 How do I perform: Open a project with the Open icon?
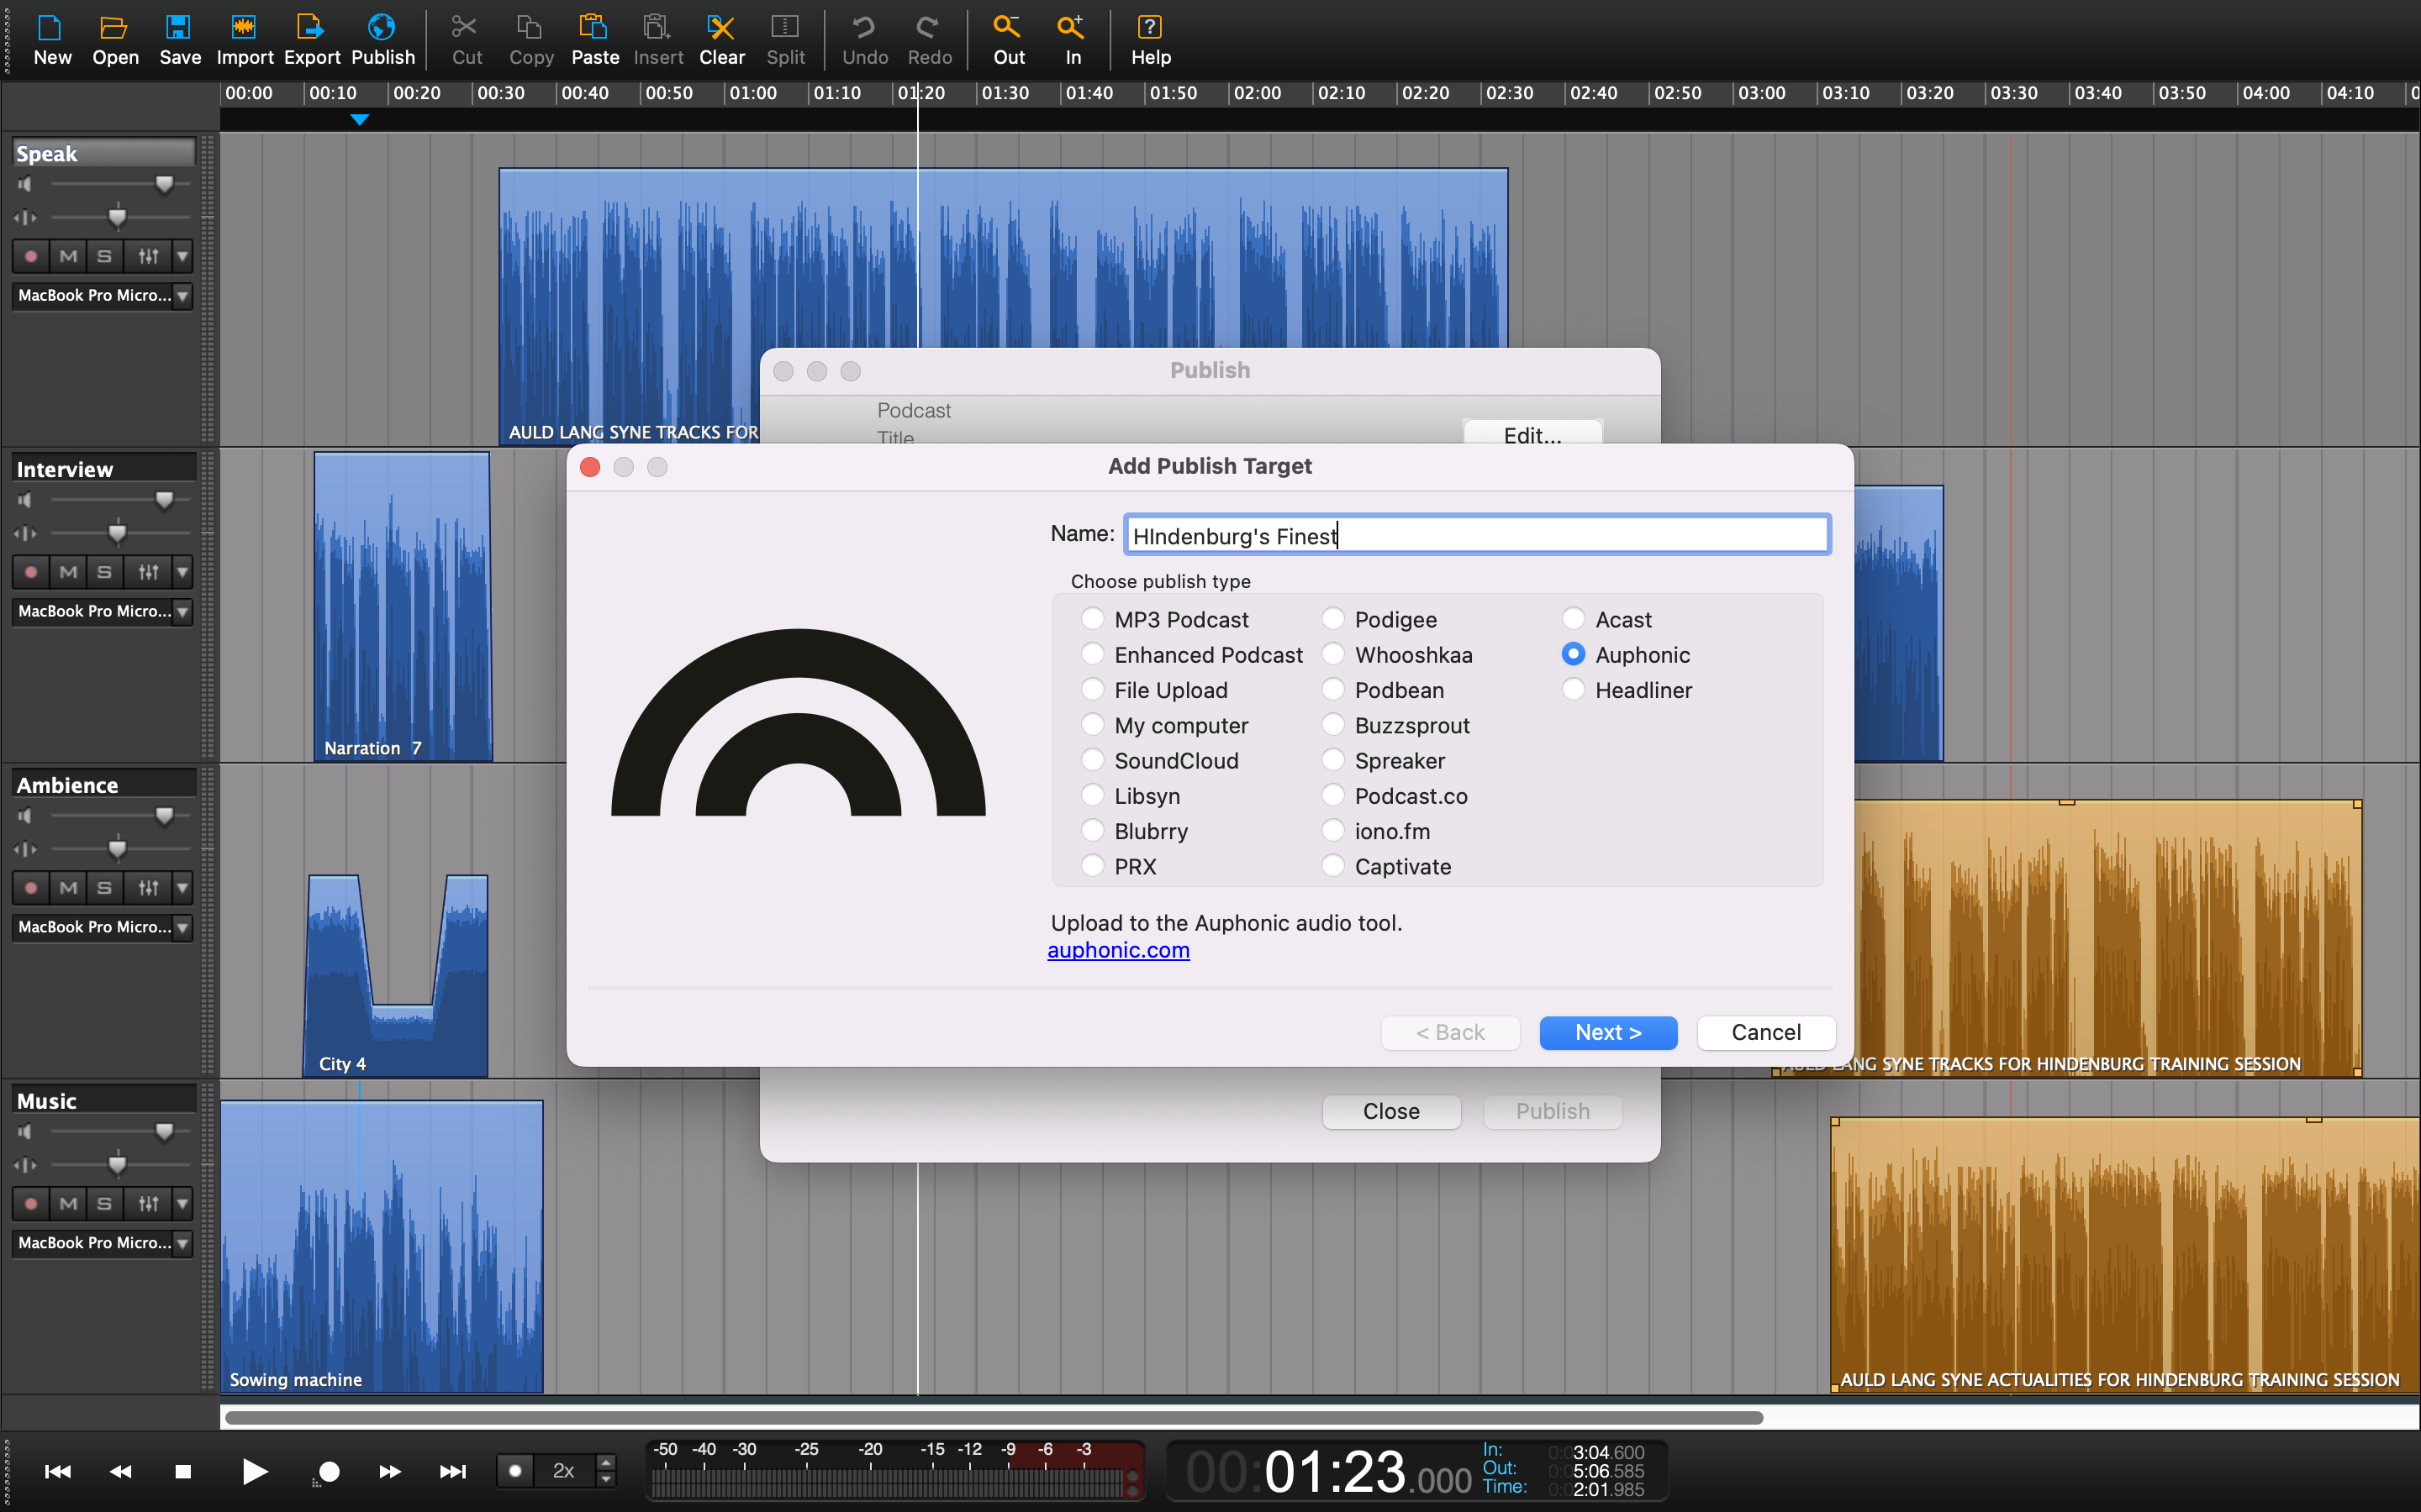[115, 40]
